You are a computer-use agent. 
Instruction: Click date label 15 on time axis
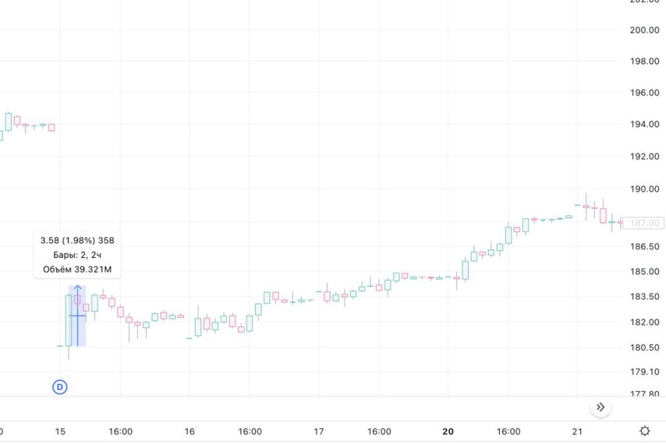pos(60,432)
